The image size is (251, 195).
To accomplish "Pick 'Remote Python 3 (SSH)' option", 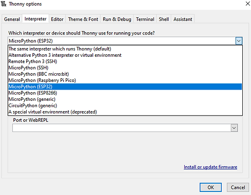I will 125,61.
